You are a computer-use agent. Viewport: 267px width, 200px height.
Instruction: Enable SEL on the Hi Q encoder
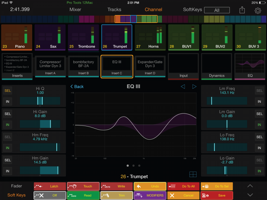pyautogui.click(x=8, y=90)
